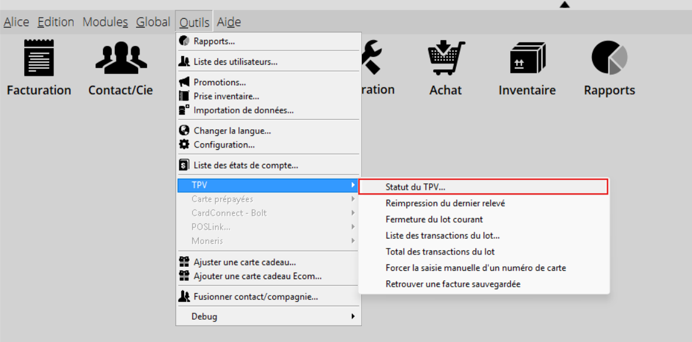Select Rapports... in the Outils menu
The image size is (692, 342).
click(214, 41)
